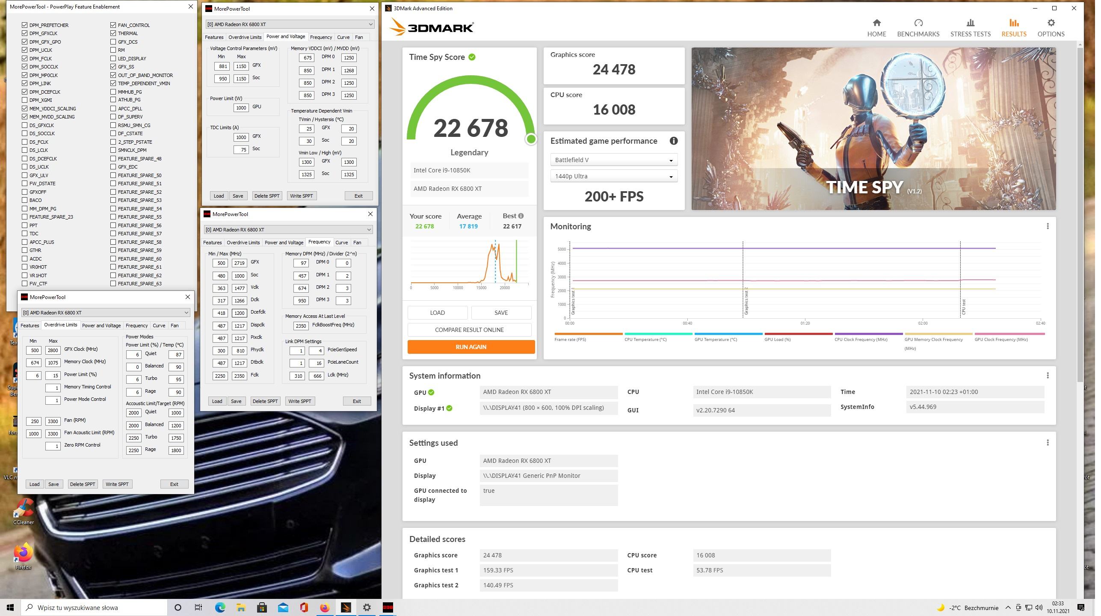Enable BACO feature checkbox
Image resolution: width=1101 pixels, height=616 pixels.
pos(24,201)
